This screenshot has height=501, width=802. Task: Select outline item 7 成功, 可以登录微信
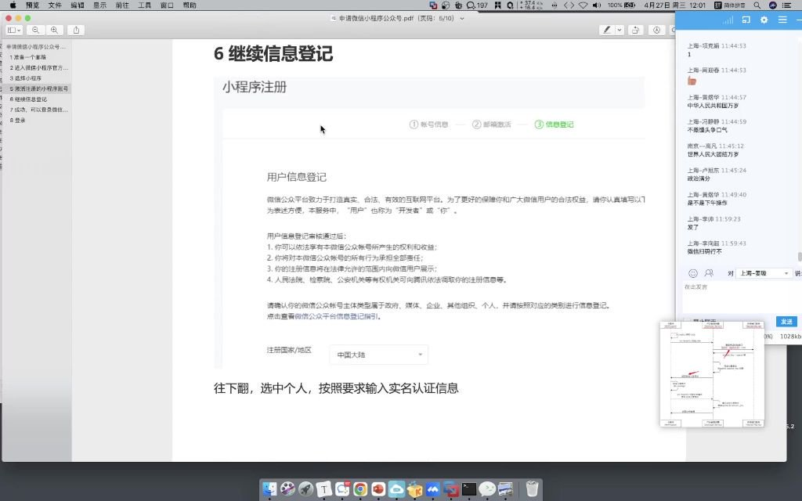39,110
